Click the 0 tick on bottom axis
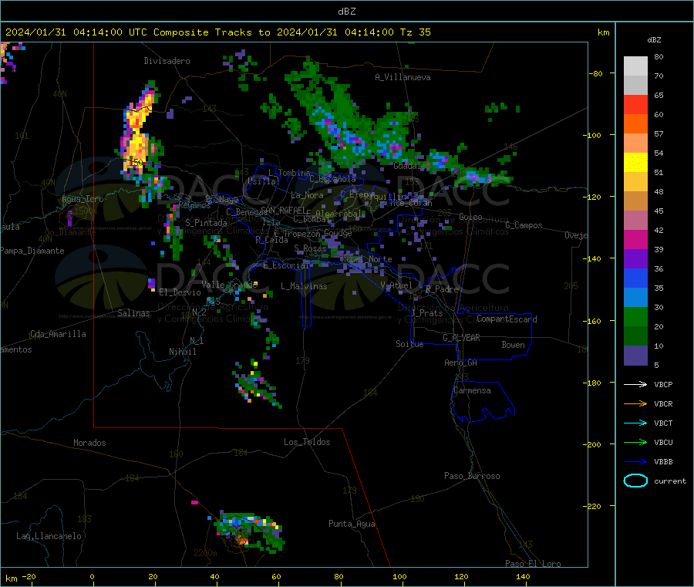 (92, 576)
